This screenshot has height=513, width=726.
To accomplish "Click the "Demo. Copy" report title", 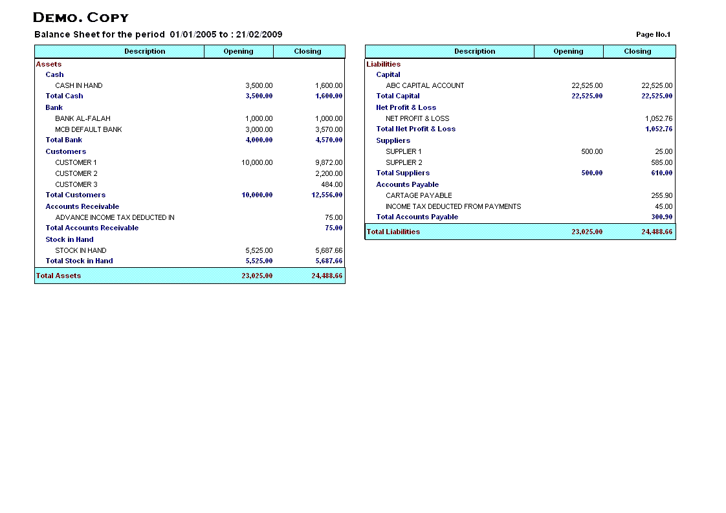I will (x=81, y=17).
